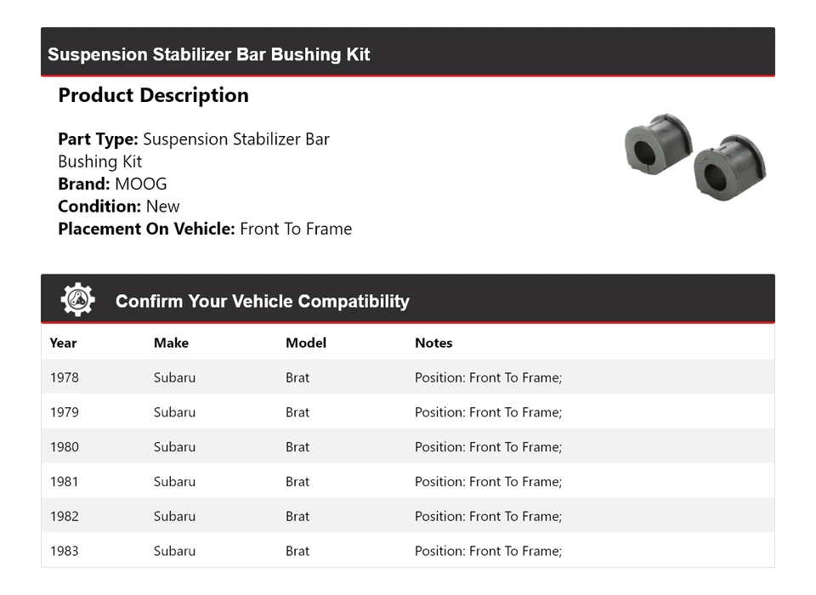The height and width of the screenshot is (595, 816).
Task: Select the Model column header
Action: pos(305,343)
